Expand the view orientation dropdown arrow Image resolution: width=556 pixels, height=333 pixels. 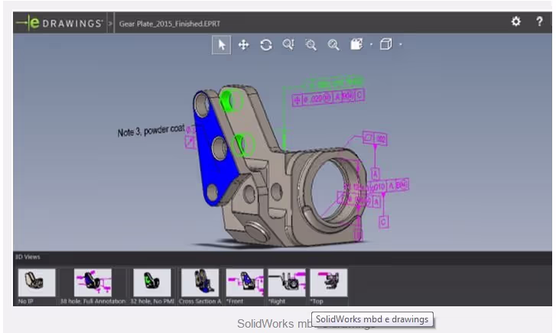tap(401, 44)
